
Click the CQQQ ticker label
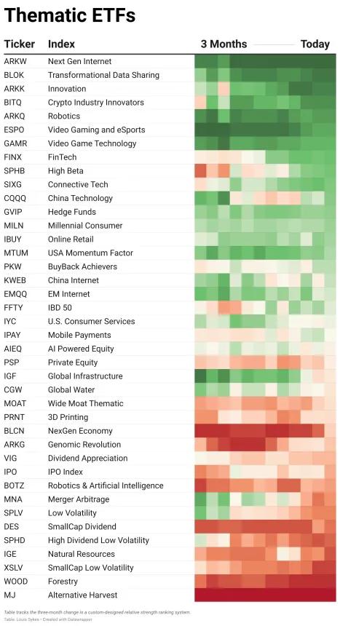click(x=15, y=198)
